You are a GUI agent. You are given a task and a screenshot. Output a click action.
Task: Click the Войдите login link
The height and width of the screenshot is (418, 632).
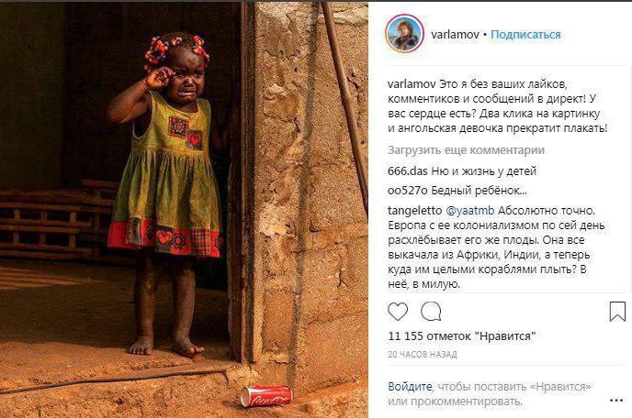[x=410, y=387]
